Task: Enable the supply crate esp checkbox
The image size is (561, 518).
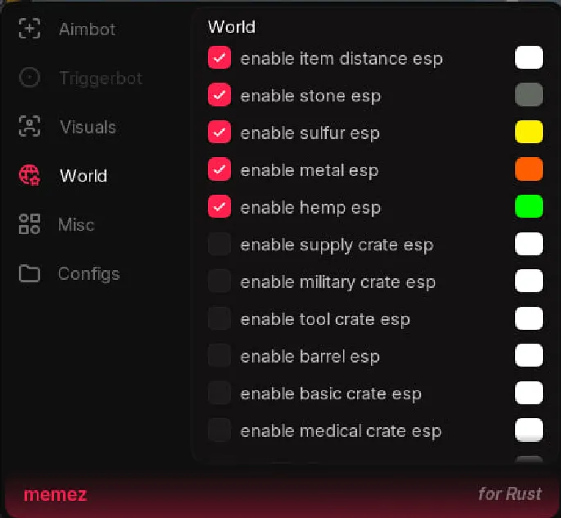Action: pos(219,245)
